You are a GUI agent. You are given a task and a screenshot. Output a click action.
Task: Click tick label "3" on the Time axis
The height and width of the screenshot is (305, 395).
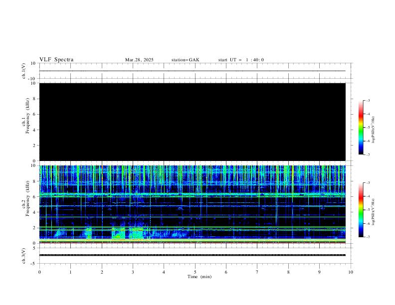133,272
